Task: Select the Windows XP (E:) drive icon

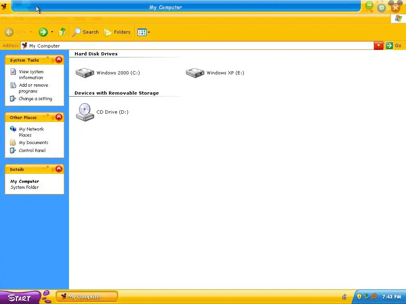Action: click(195, 73)
